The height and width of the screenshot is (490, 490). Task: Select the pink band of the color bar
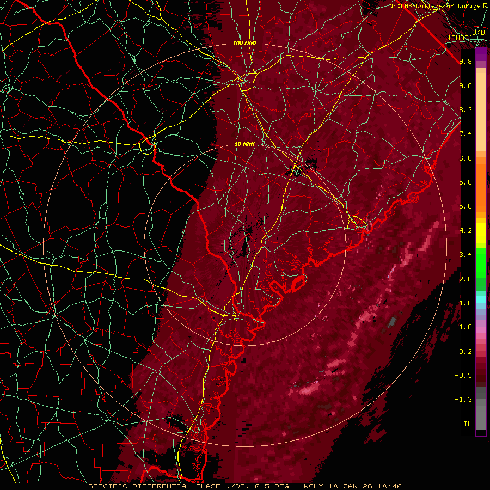click(x=481, y=330)
